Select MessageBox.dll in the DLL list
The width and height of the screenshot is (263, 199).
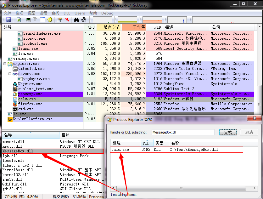tap(53, 151)
